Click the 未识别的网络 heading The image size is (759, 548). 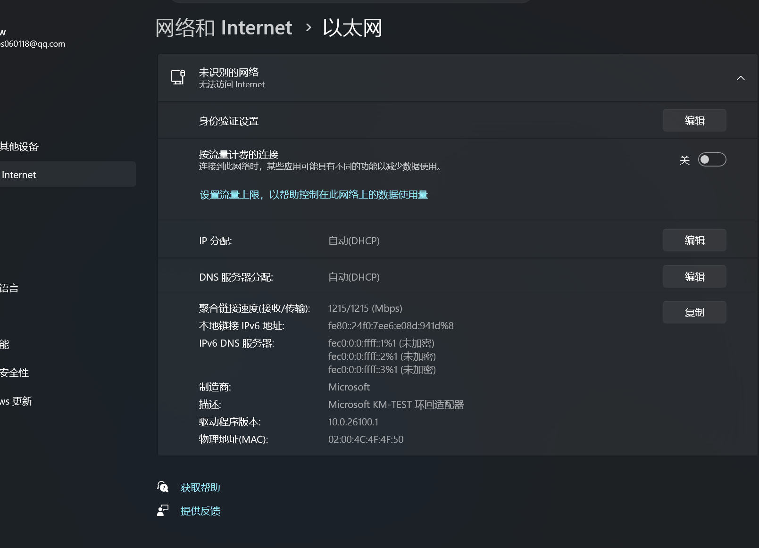(229, 72)
